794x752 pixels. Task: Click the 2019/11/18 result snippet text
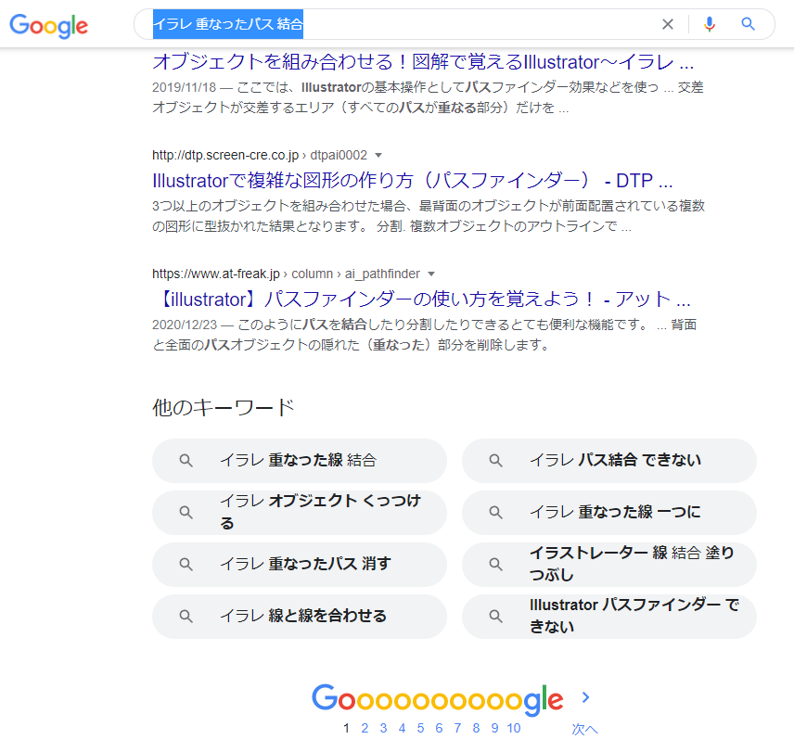tap(428, 97)
